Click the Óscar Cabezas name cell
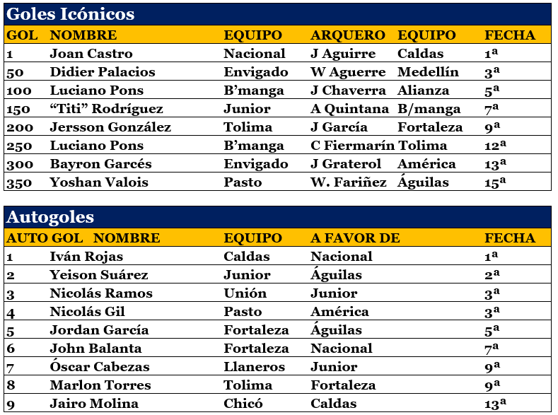558x415 pixels. (x=100, y=367)
